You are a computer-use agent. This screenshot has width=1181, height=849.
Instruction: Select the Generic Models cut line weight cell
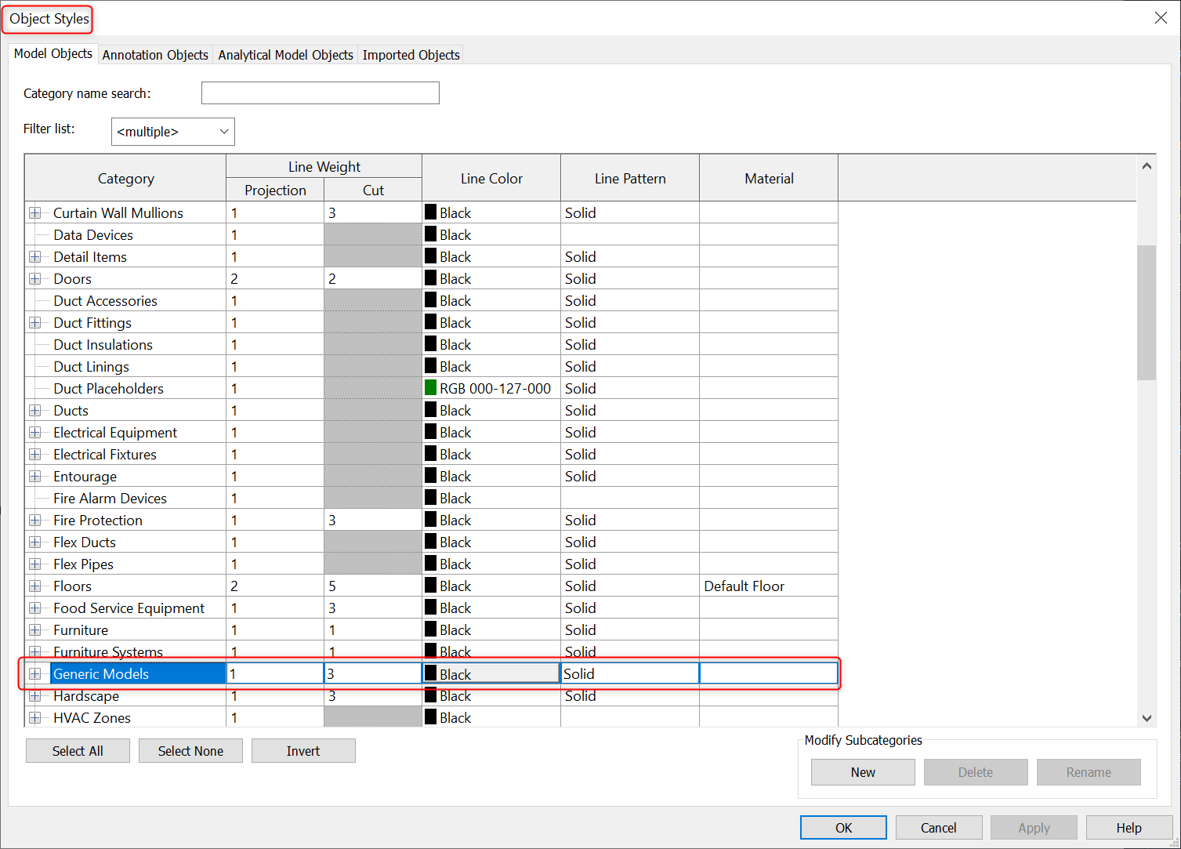373,674
